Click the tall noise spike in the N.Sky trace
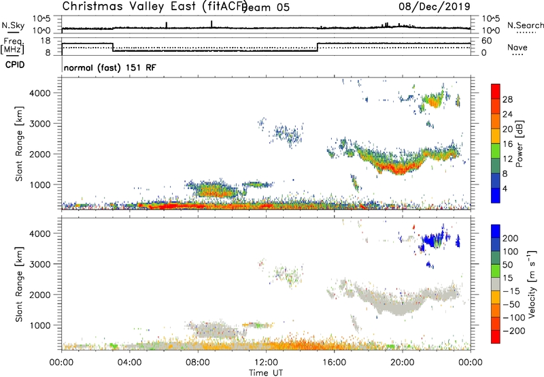 tap(211, 24)
